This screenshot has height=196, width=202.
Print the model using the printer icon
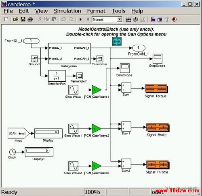click(30, 19)
